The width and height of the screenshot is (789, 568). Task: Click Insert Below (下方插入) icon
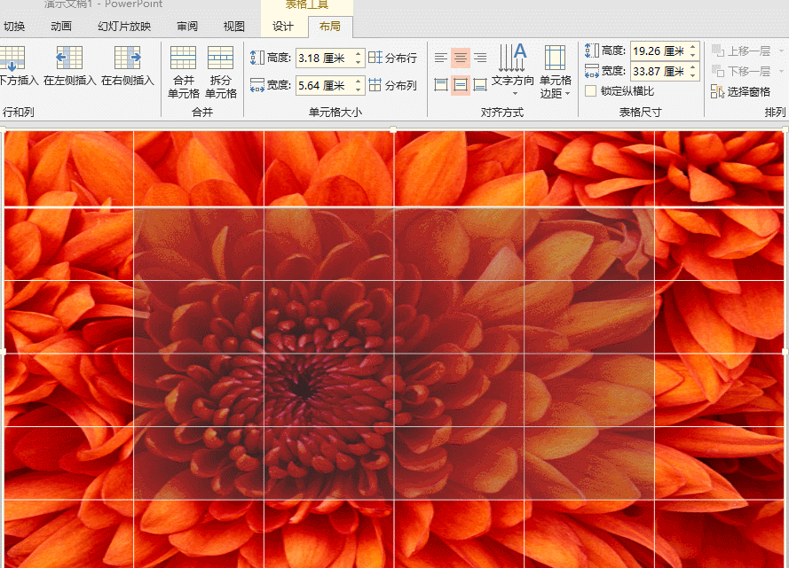point(12,58)
